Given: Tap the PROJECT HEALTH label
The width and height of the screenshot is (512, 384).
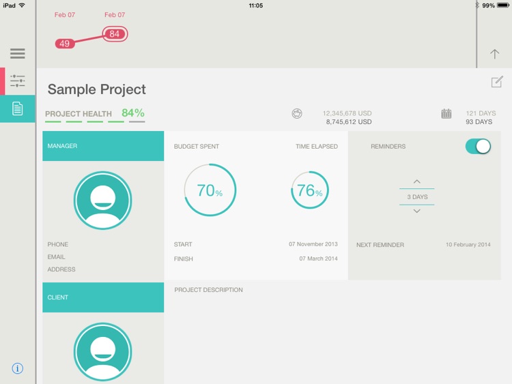Looking at the screenshot, I should (79, 114).
